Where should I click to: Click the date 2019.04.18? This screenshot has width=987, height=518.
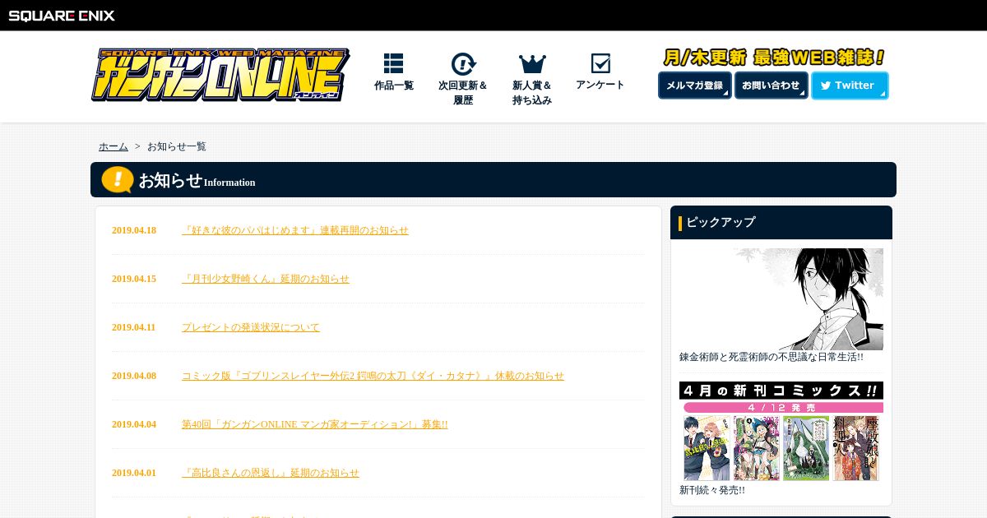click(x=134, y=230)
